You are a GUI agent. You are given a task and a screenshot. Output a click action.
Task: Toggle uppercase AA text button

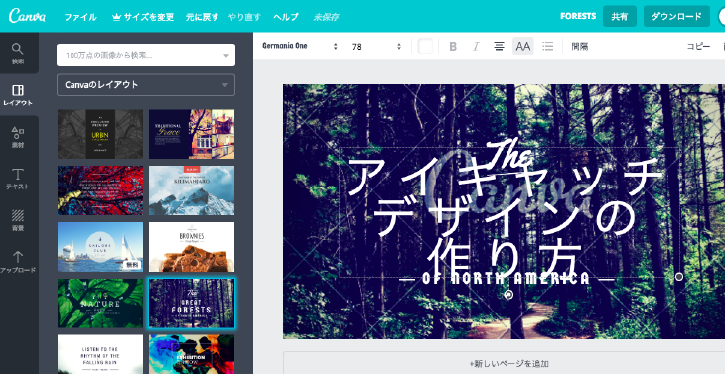[523, 47]
